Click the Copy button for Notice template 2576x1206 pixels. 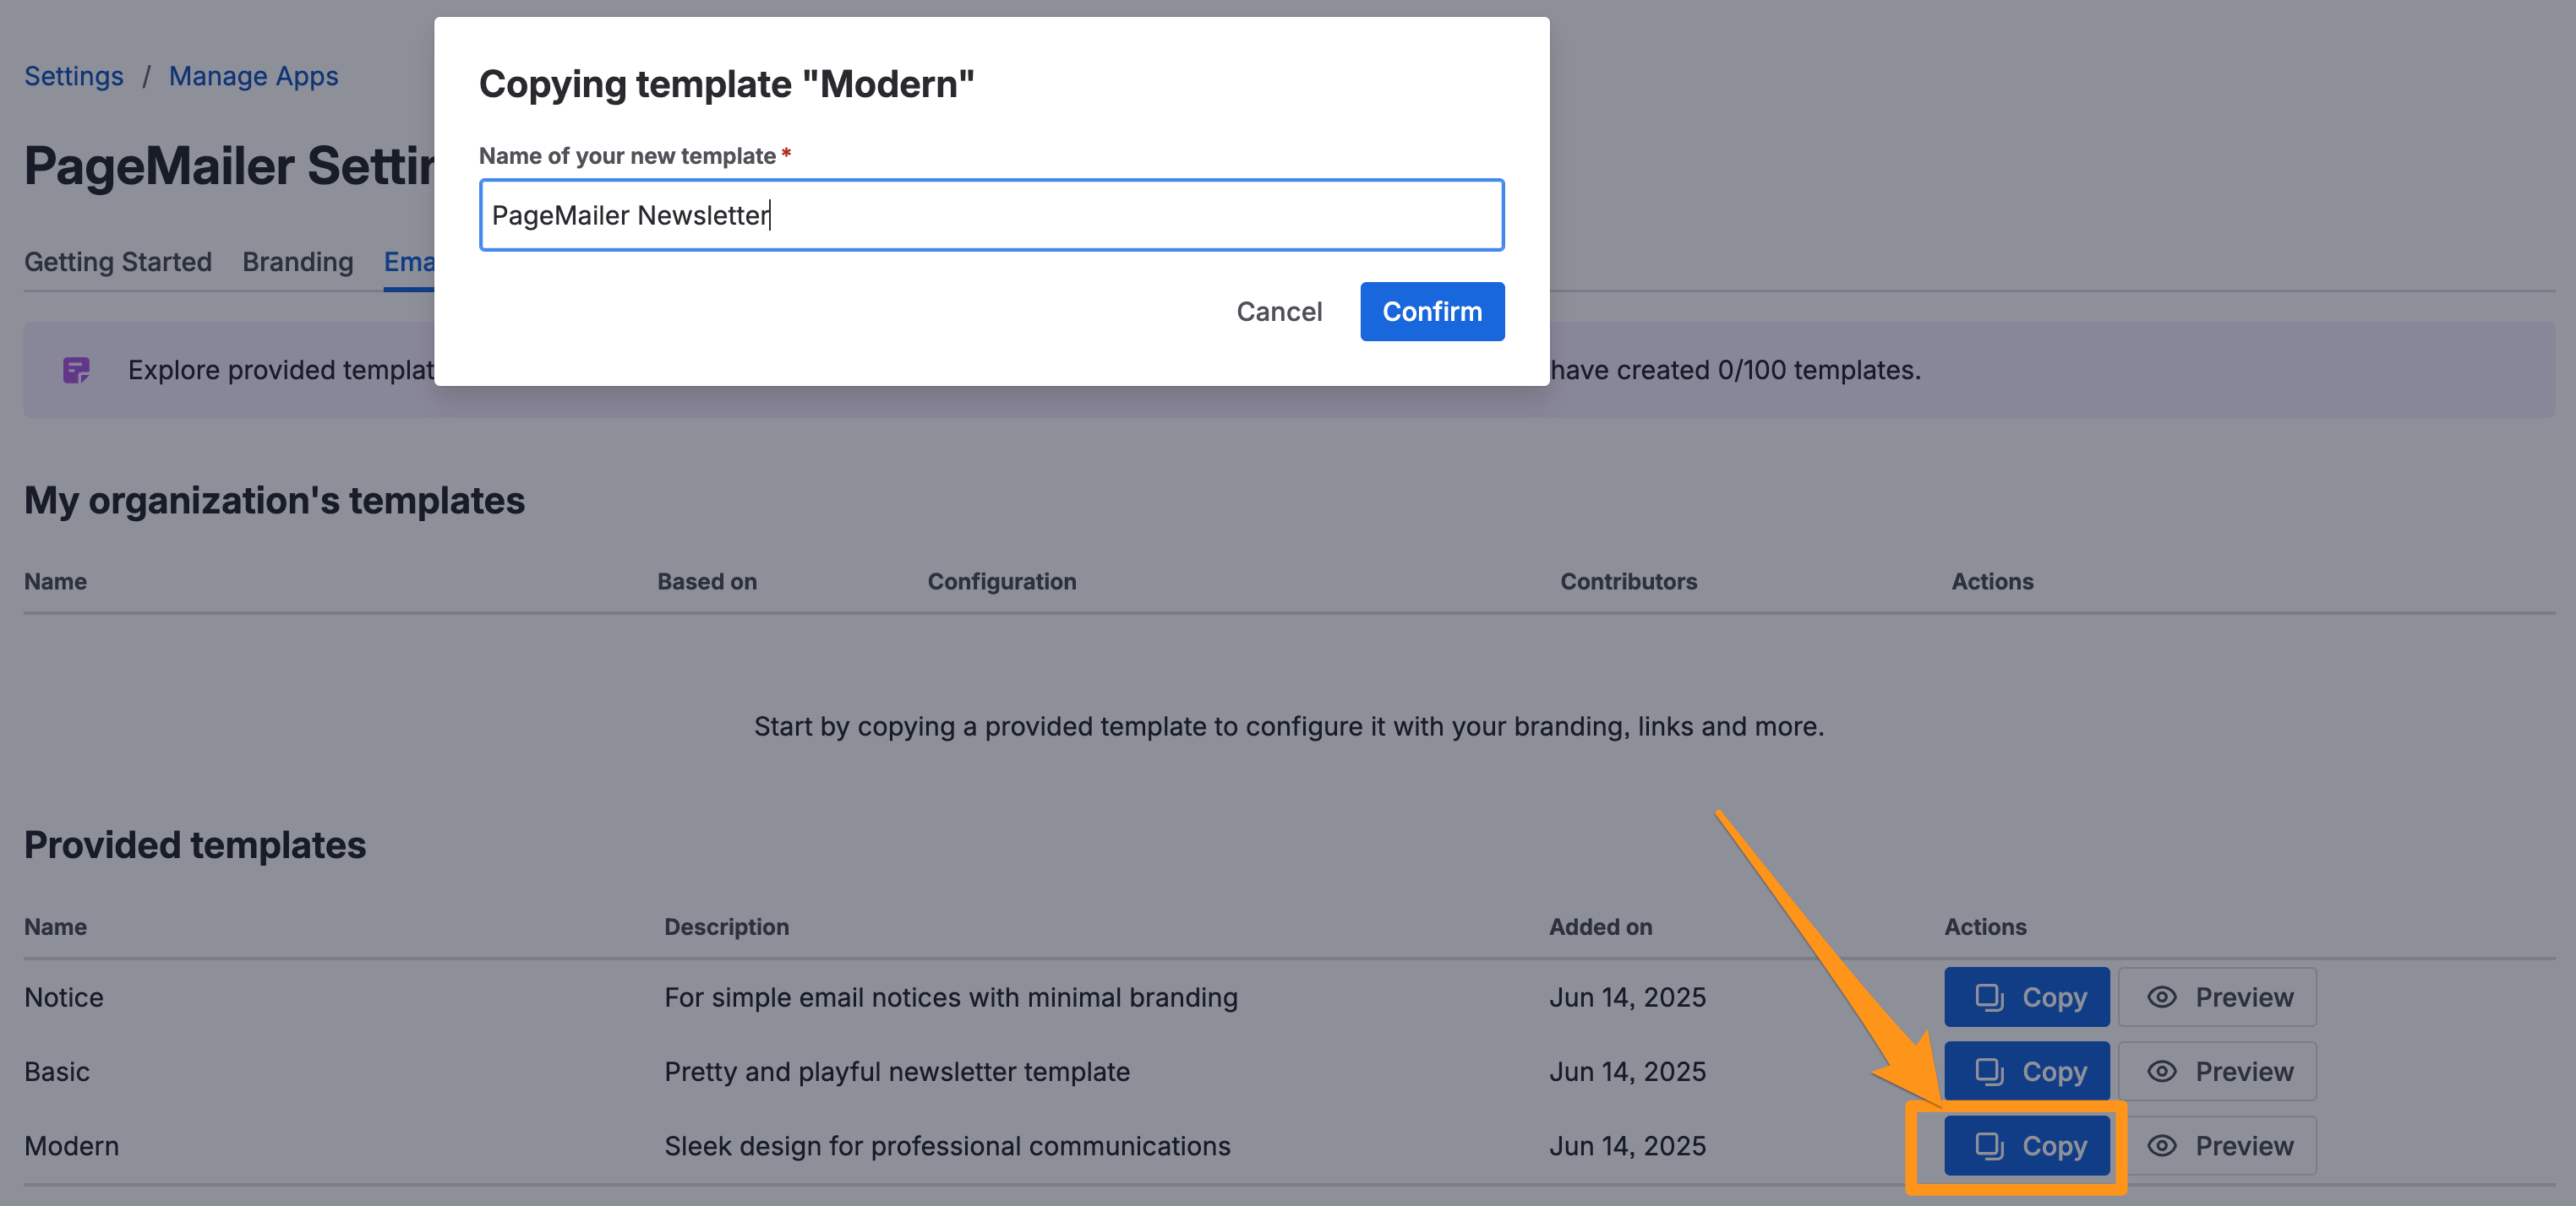click(x=2026, y=997)
